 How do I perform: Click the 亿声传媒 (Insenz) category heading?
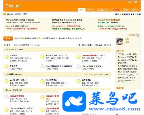click(14, 74)
